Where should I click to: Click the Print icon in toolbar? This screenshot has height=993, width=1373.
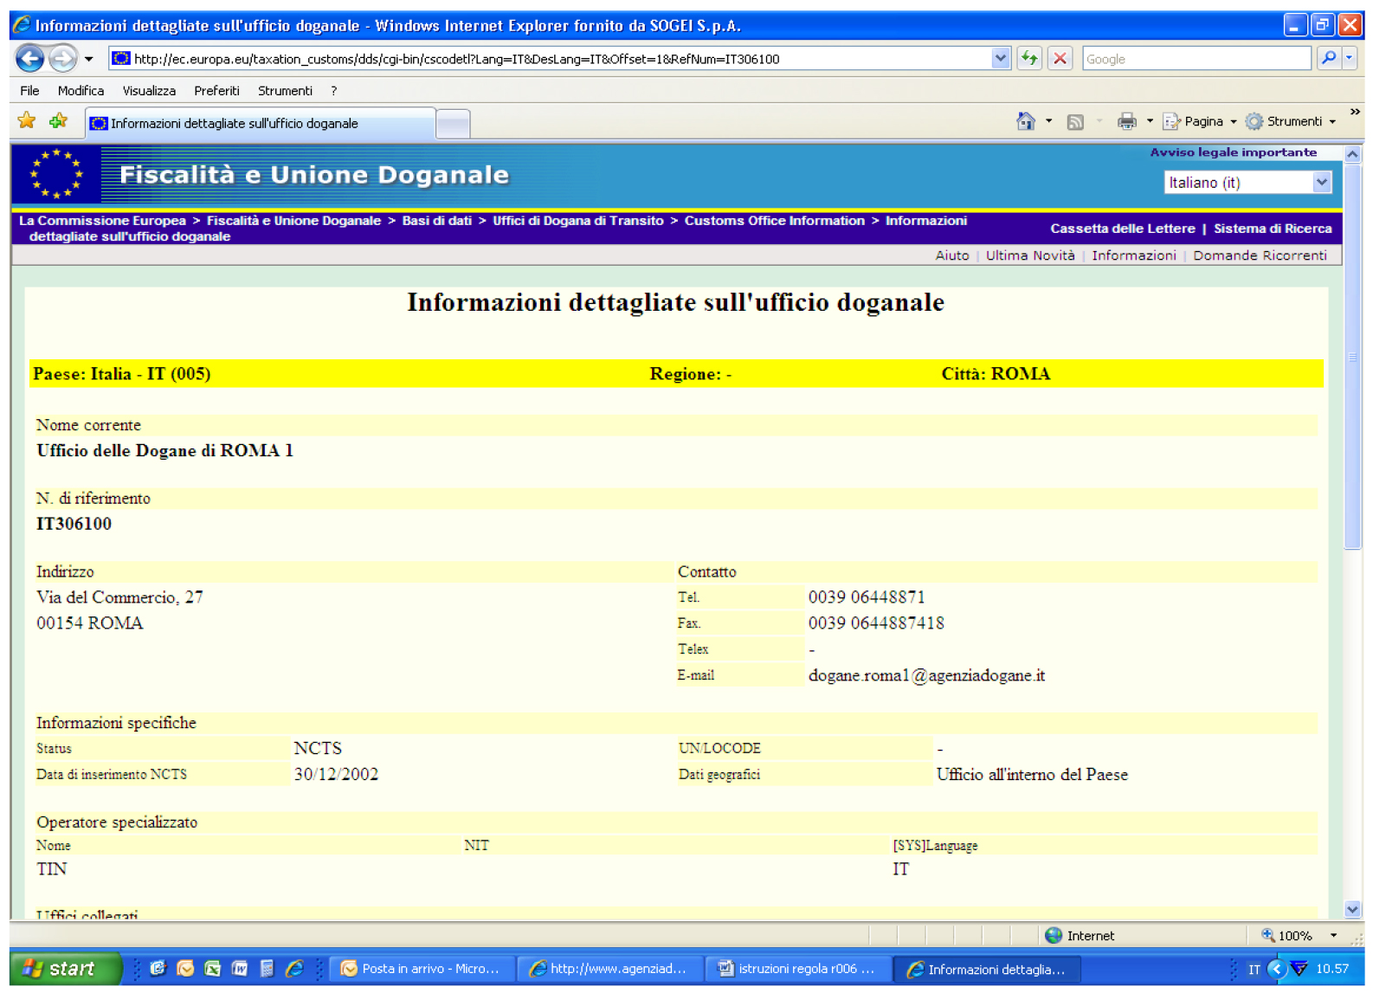(x=1126, y=122)
